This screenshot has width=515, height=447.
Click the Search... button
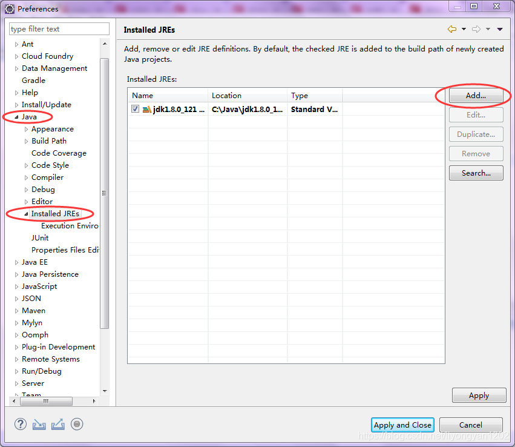tap(476, 173)
